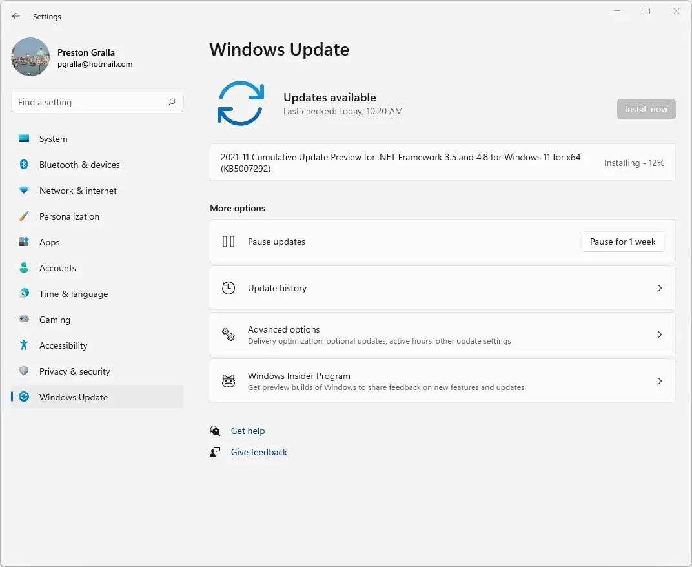
Task: Click the Accounts person icon
Action: pos(24,267)
